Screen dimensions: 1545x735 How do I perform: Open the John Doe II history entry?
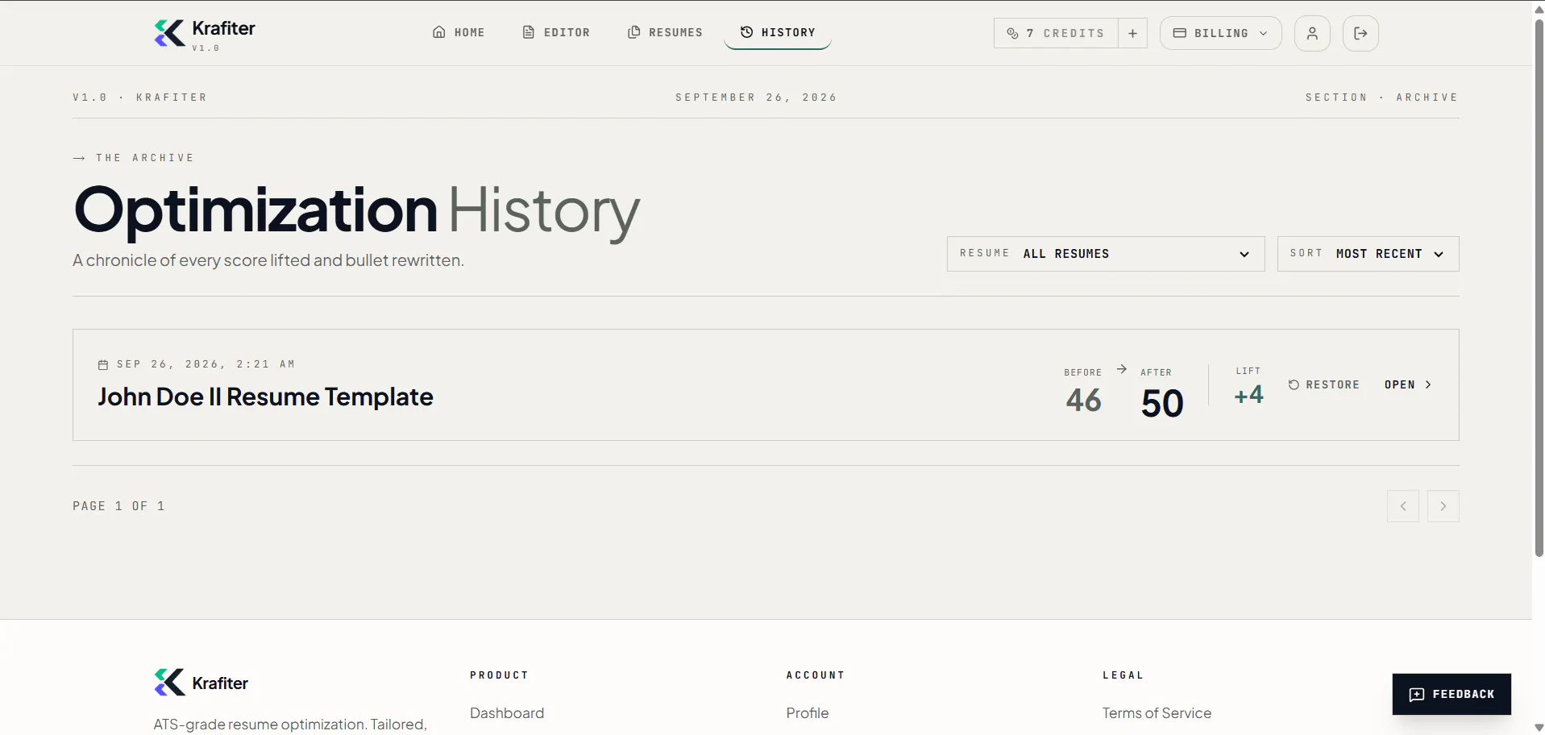click(x=1408, y=385)
